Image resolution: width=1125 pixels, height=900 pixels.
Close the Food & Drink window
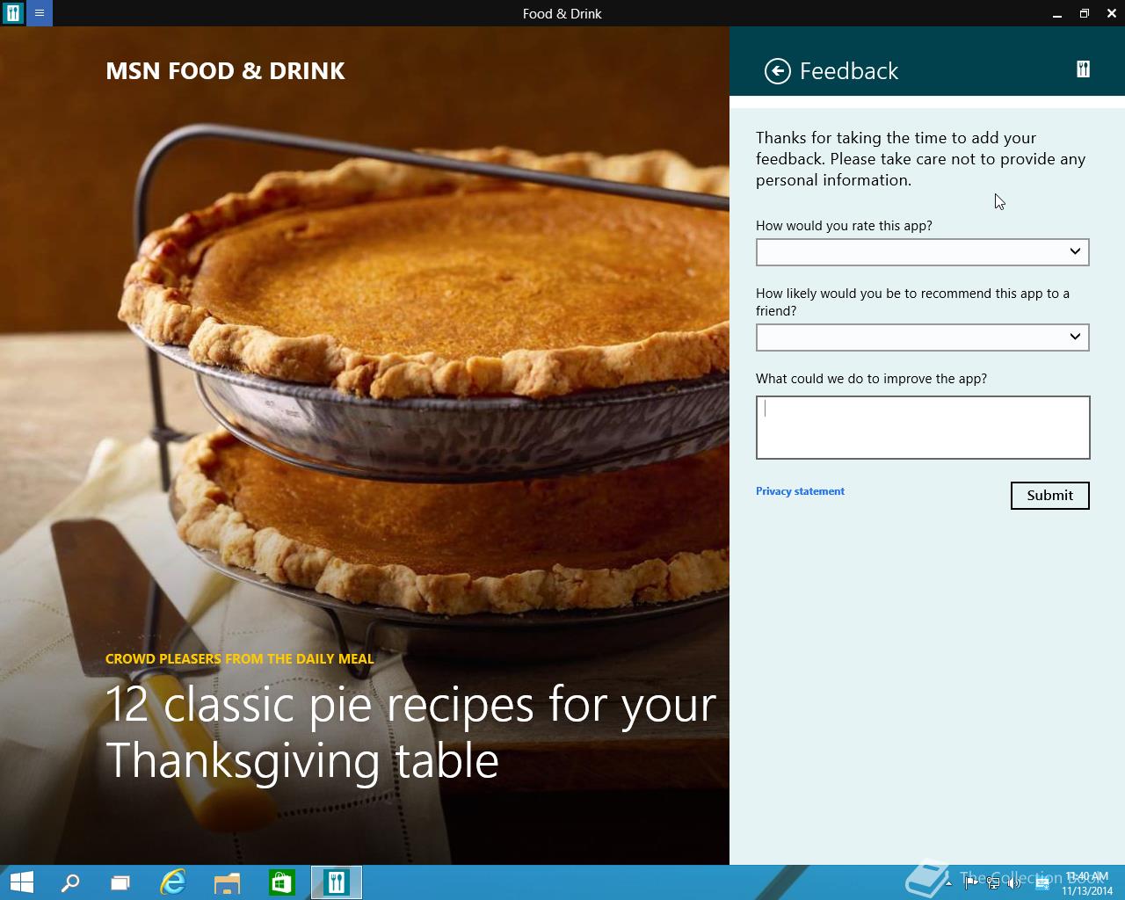pyautogui.click(x=1112, y=13)
